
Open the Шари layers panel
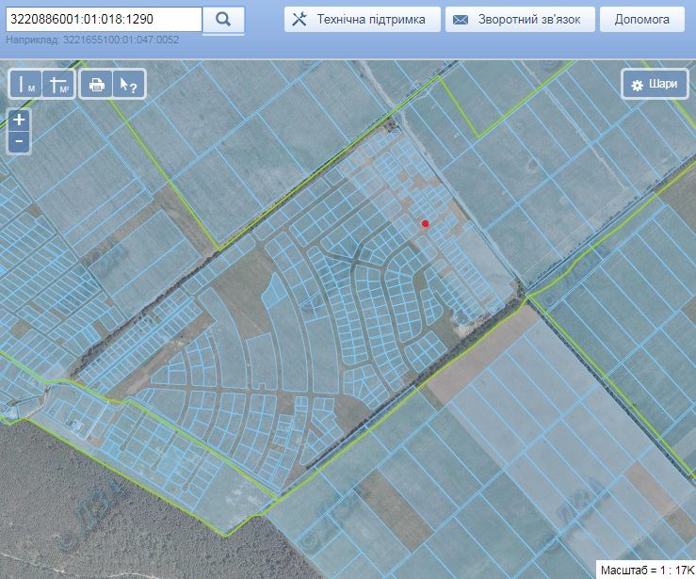pyautogui.click(x=656, y=85)
